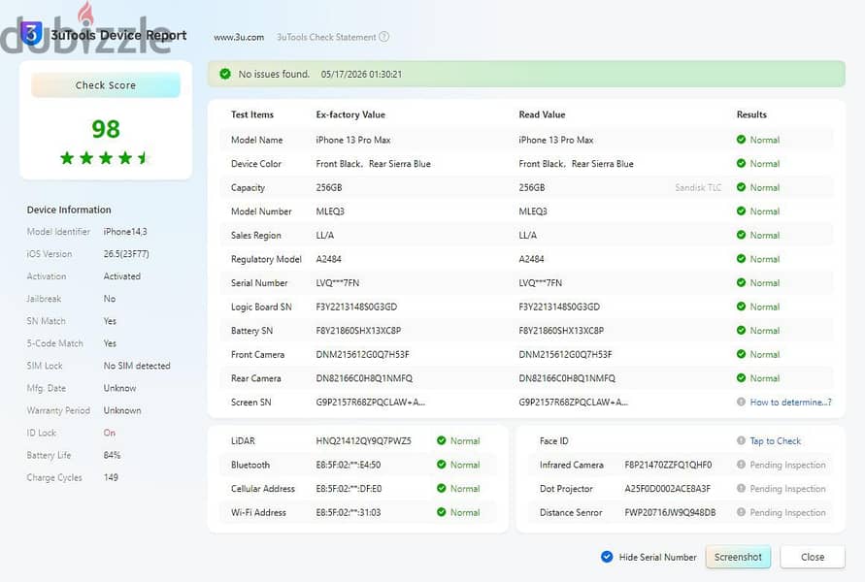The width and height of the screenshot is (865, 582).
Task: Open the 'How to determine..?' link
Action: click(790, 402)
